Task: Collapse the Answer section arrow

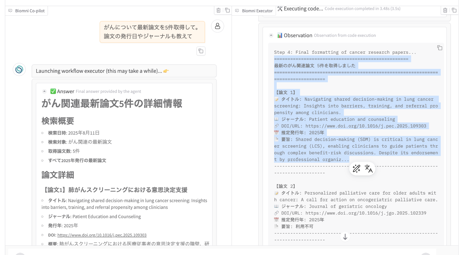Action: [x=45, y=92]
